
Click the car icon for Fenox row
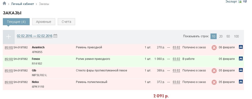(x=241, y=59)
